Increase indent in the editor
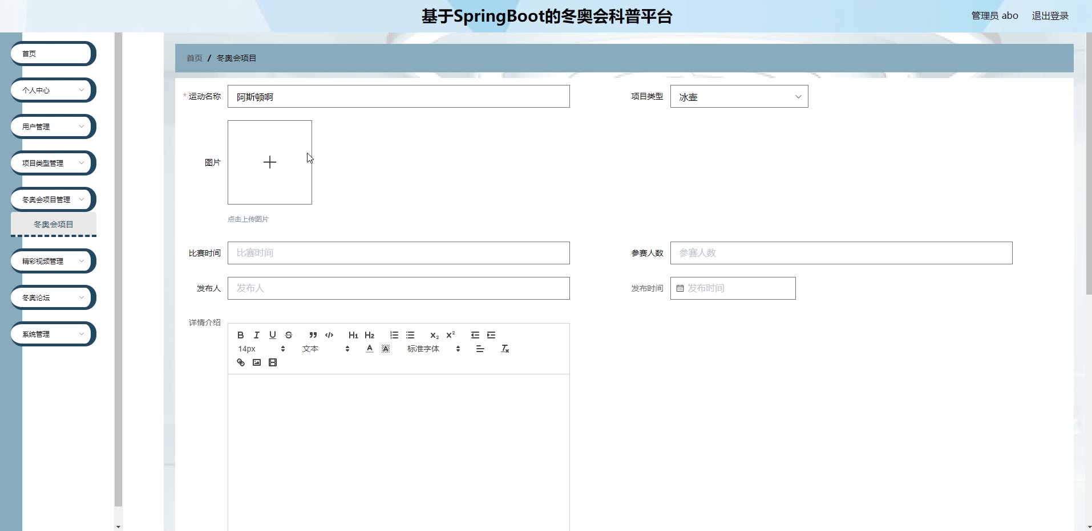The width and height of the screenshot is (1092, 531). click(491, 335)
